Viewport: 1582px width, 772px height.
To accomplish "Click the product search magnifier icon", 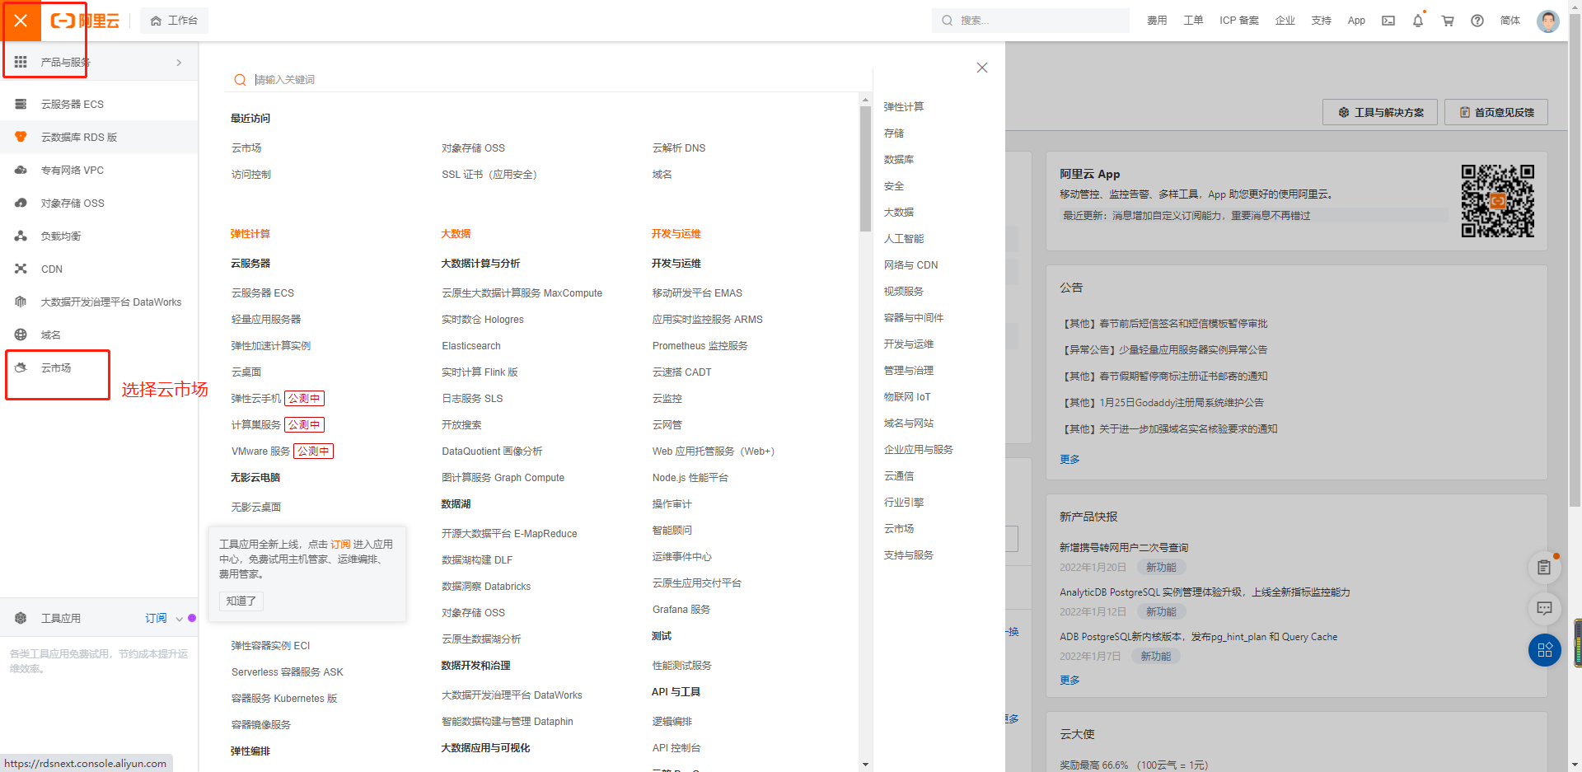I will [x=240, y=80].
